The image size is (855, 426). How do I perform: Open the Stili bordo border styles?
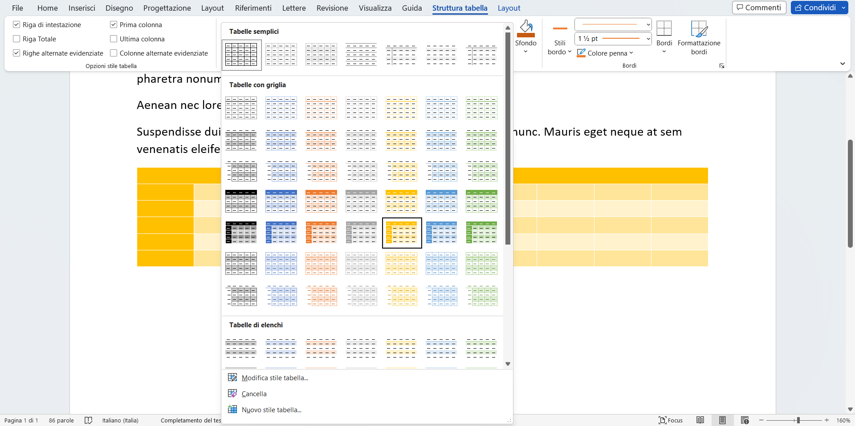click(559, 47)
